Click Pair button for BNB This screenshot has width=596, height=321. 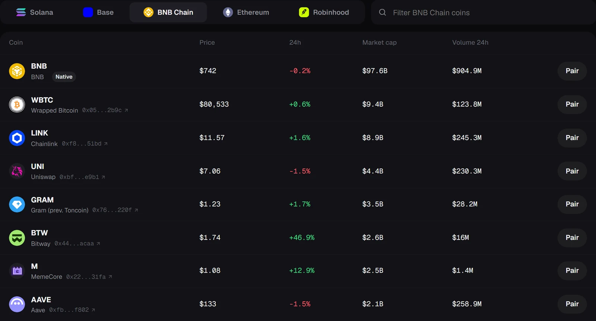[572, 71]
